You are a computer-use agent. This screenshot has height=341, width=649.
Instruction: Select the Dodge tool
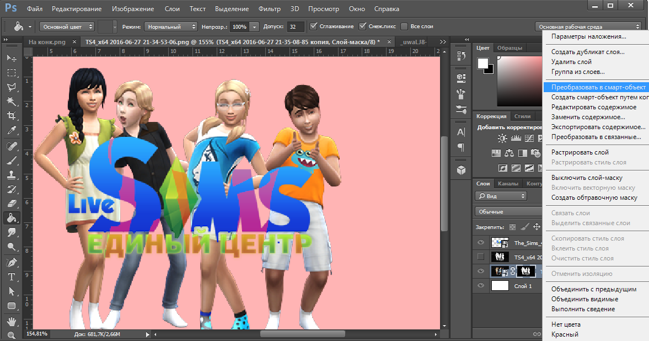[x=12, y=247]
